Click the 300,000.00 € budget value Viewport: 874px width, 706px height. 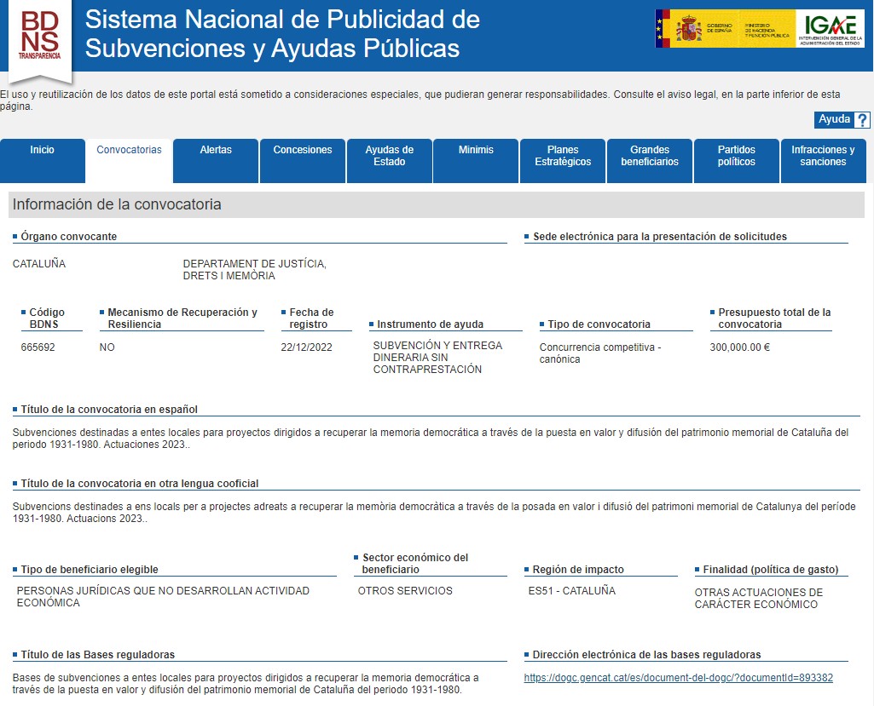739,347
